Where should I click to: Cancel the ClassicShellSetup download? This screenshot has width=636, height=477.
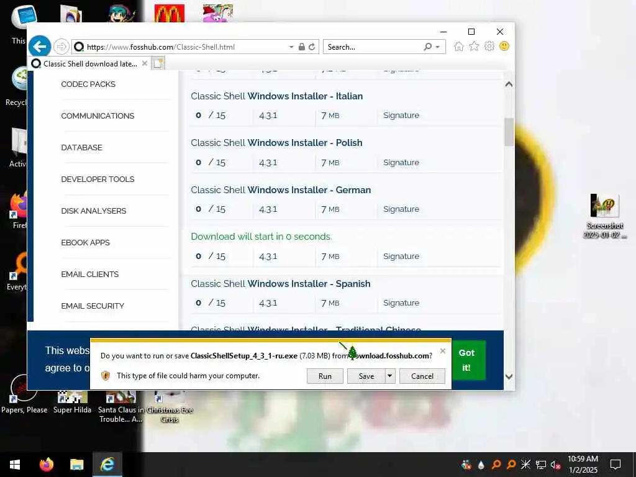coord(422,376)
